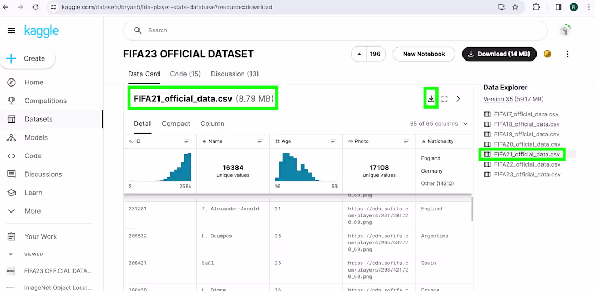Collapse the Viewed section in sidebar
Image resolution: width=595 pixels, height=291 pixels.
point(11,254)
